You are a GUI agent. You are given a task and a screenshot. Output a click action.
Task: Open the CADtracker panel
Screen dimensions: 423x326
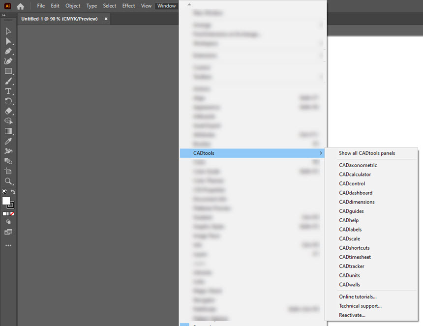tap(352, 266)
